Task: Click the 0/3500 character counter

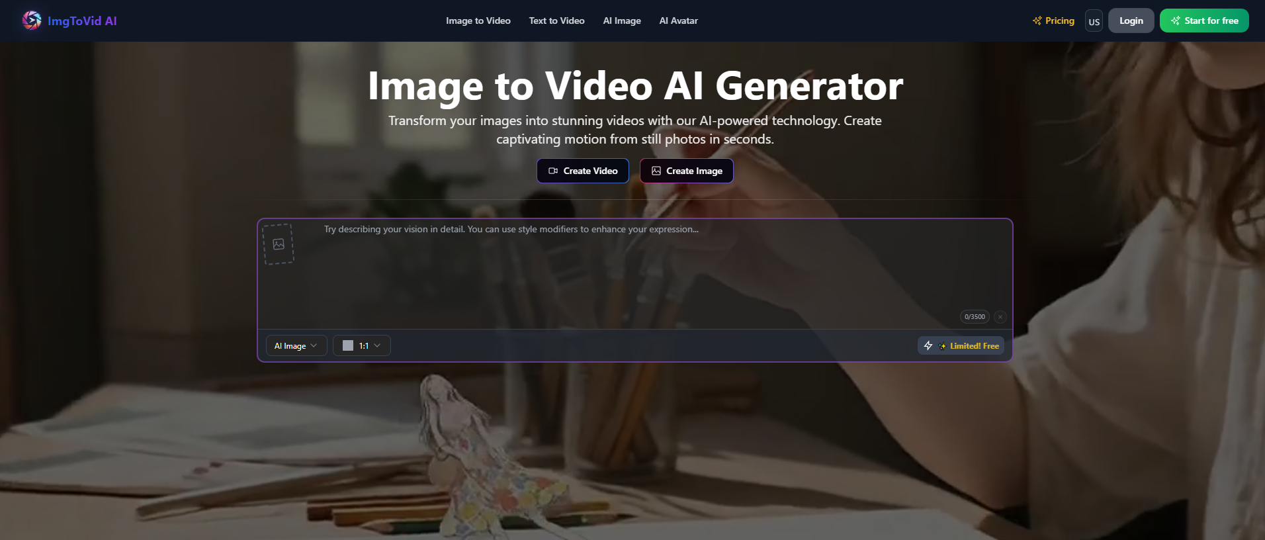Action: 974,317
